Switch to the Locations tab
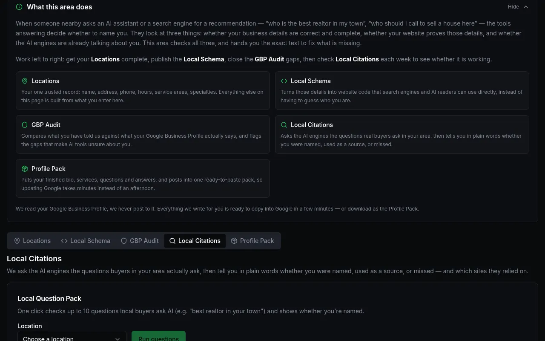545x341 pixels. tap(32, 241)
